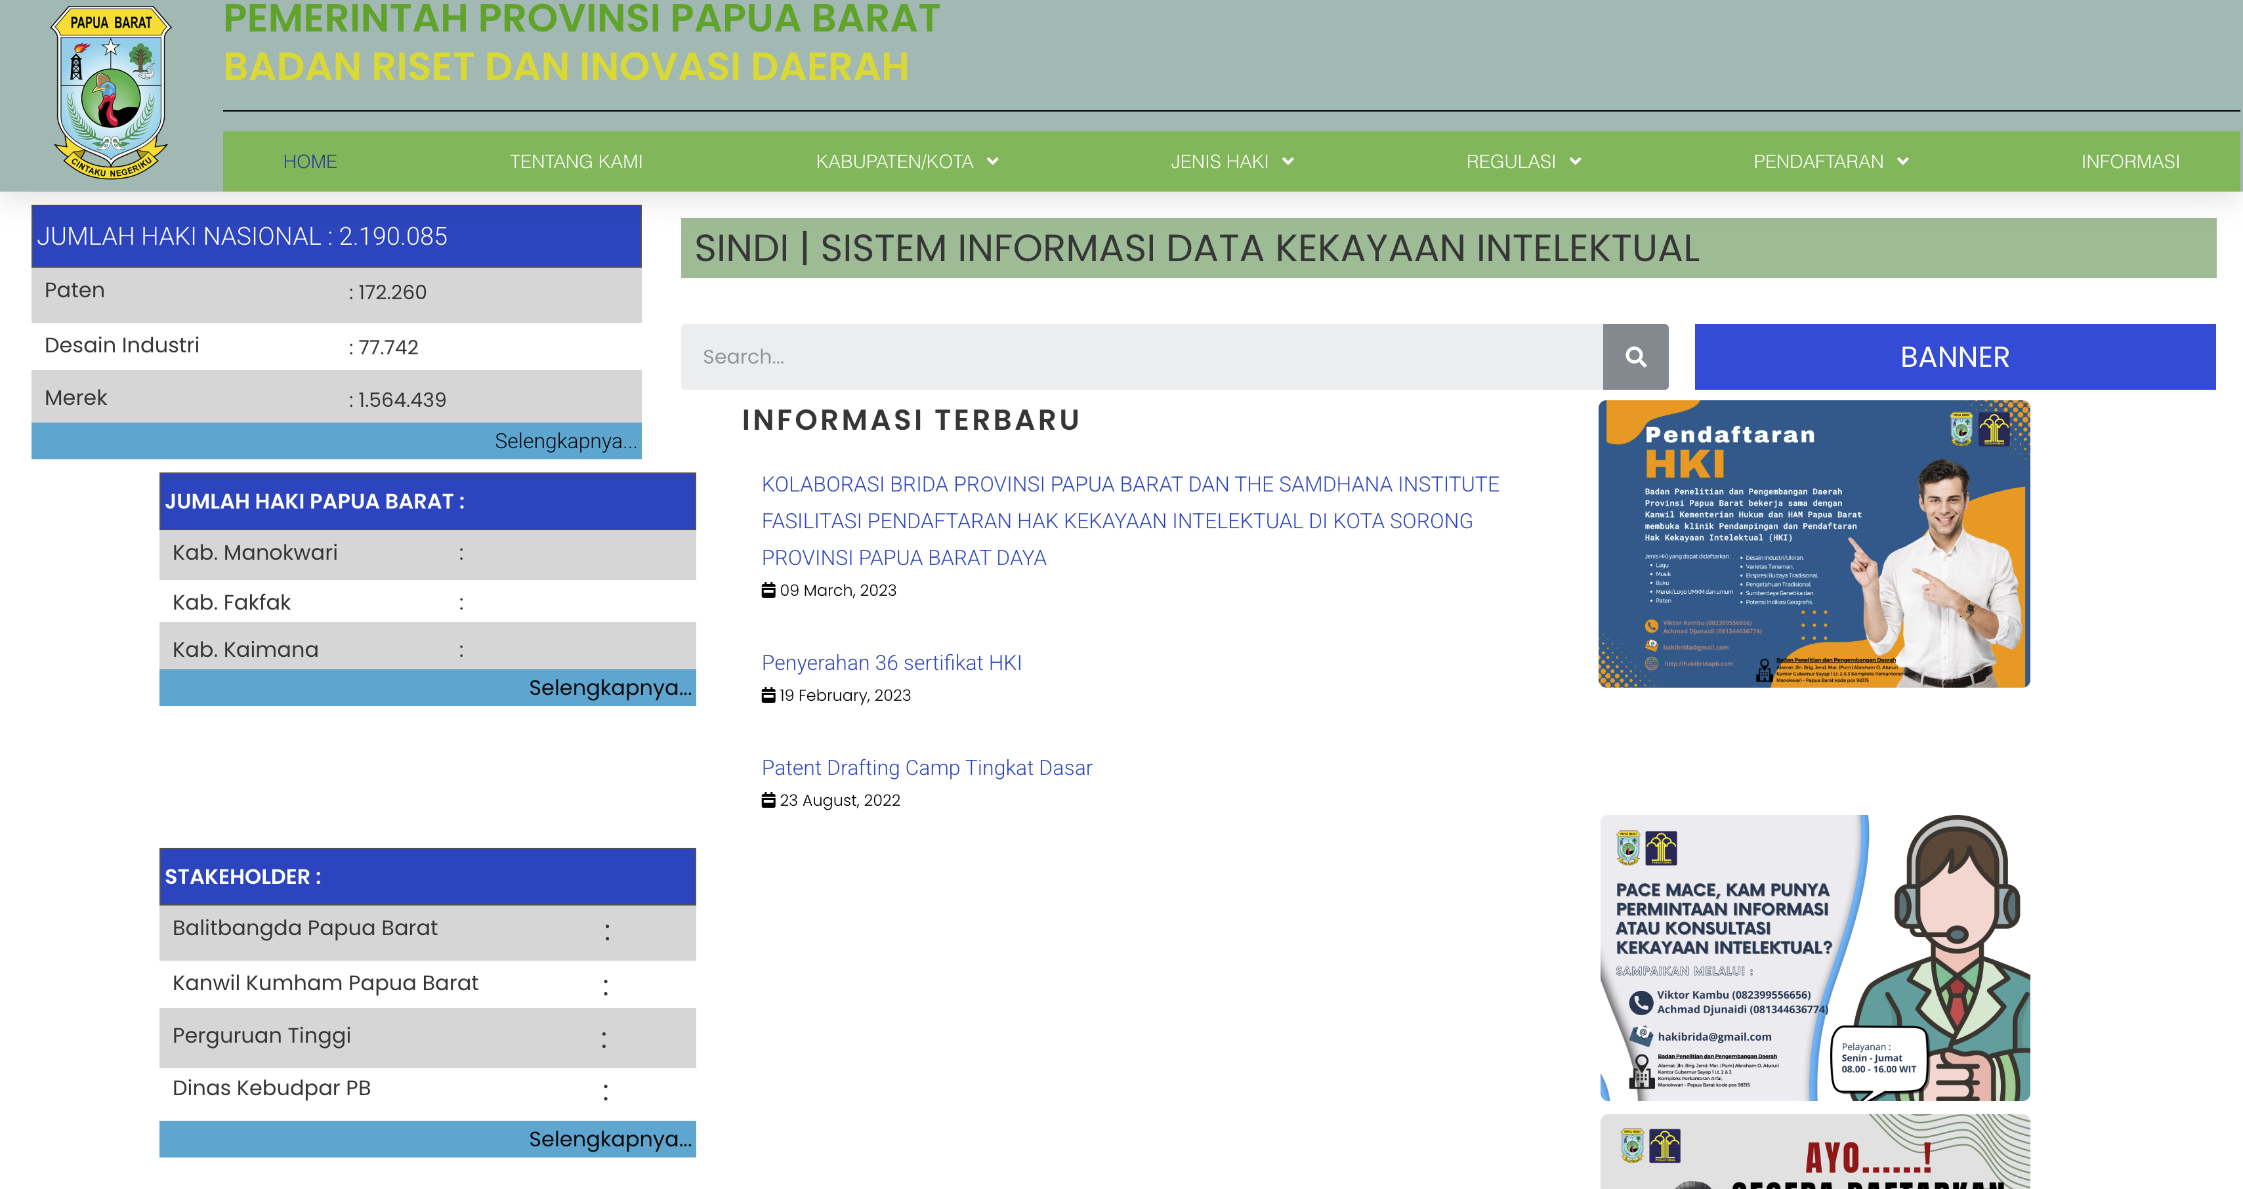The width and height of the screenshot is (2243, 1189).
Task: Click the search magnifier icon
Action: click(1636, 356)
